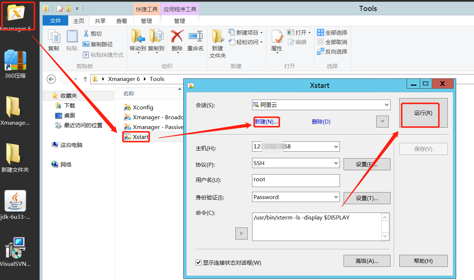Screen dimensions: 474x280
Task: Click in the 用户名 field containing root
Action: [296, 180]
